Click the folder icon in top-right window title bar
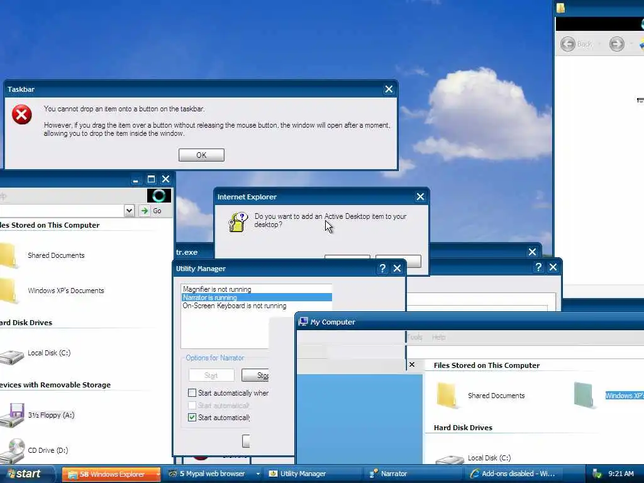This screenshot has height=483, width=644. coord(560,8)
